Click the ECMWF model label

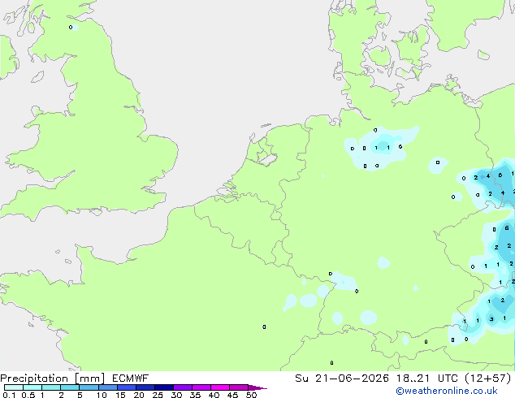(131, 379)
